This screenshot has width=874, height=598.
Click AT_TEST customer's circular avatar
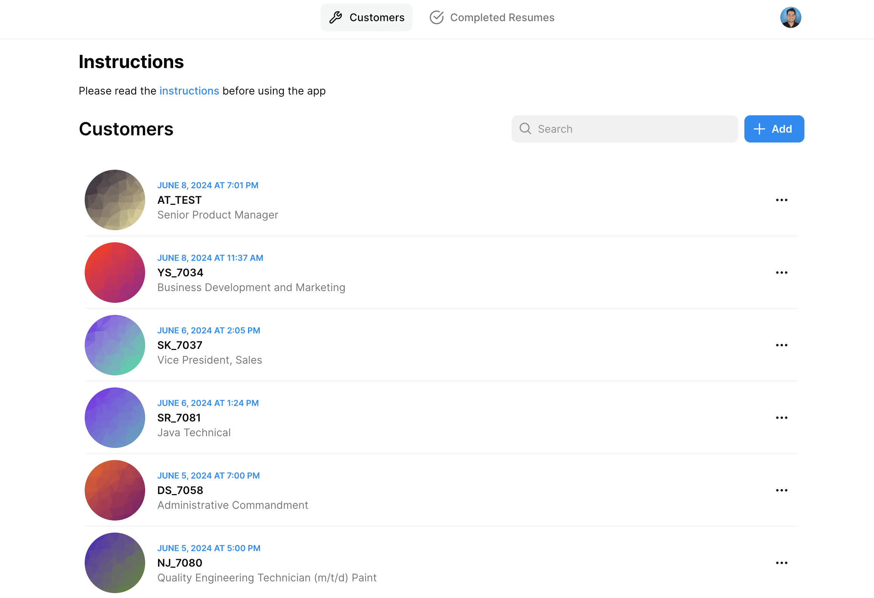click(115, 200)
